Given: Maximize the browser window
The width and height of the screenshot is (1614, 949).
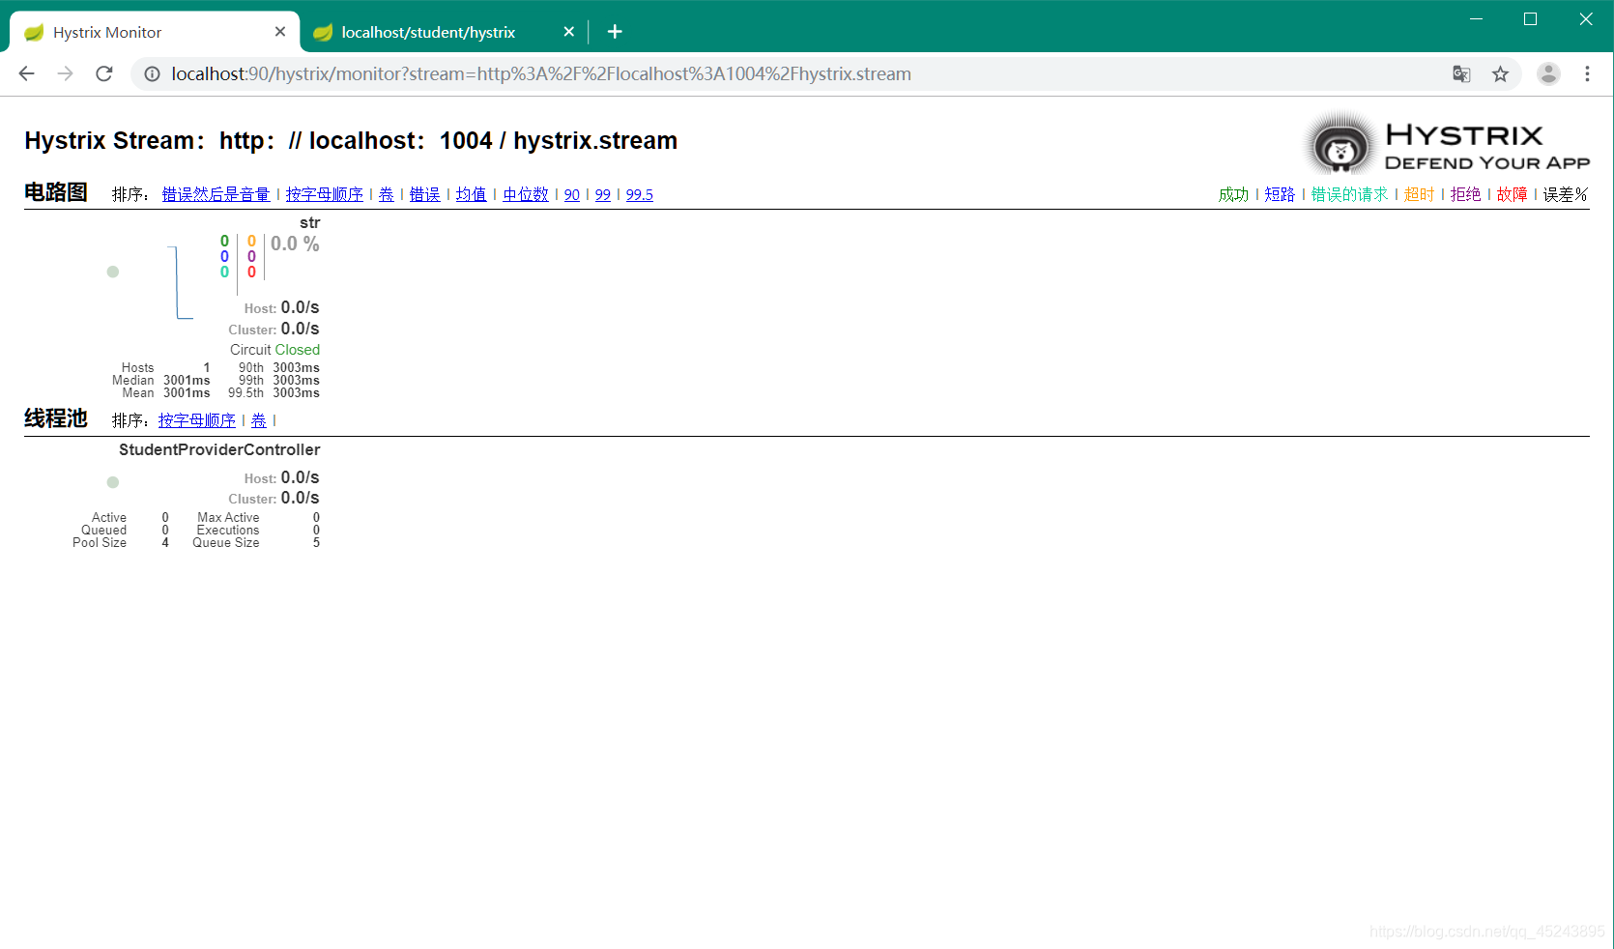Looking at the screenshot, I should [x=1530, y=19].
